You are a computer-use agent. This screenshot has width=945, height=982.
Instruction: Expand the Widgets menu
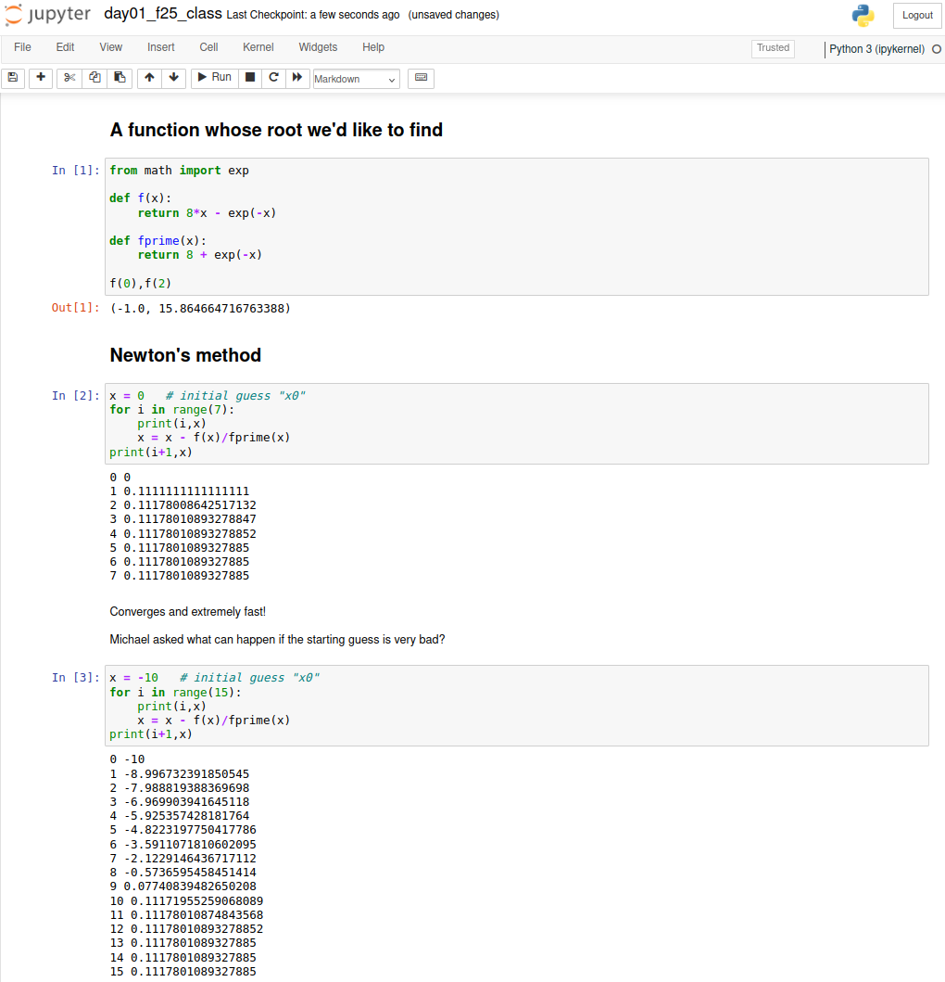tap(318, 47)
